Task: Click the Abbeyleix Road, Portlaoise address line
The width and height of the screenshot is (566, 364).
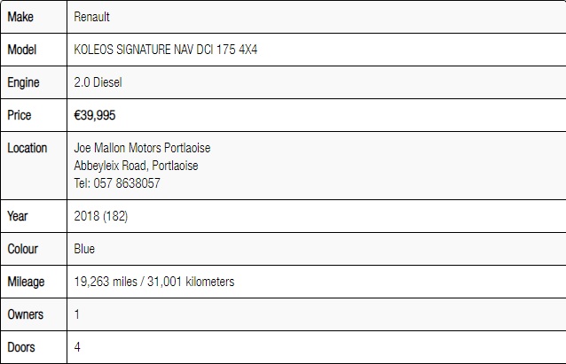Action: (x=136, y=166)
